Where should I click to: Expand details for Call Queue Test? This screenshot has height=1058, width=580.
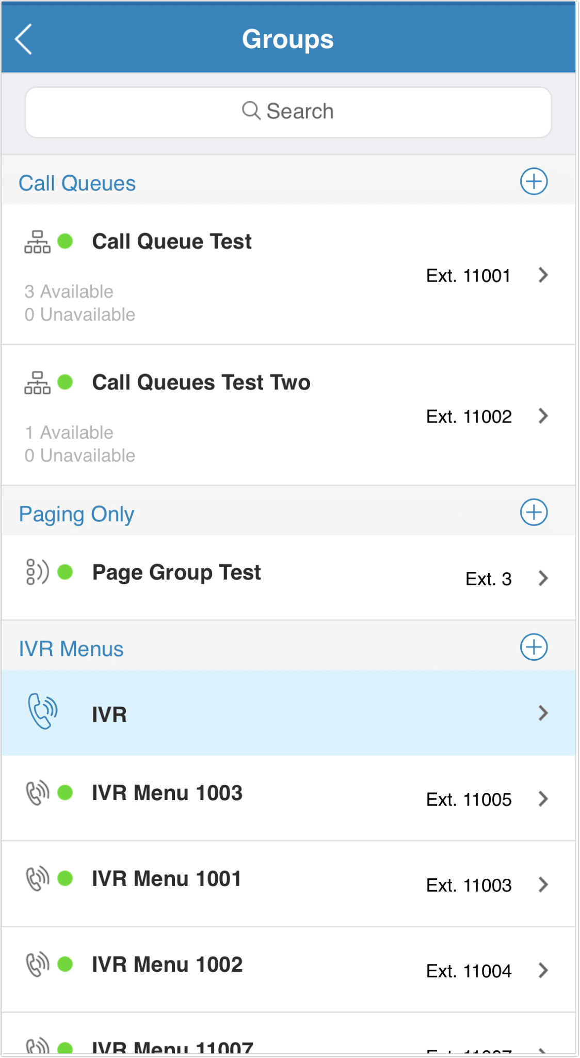[543, 275]
